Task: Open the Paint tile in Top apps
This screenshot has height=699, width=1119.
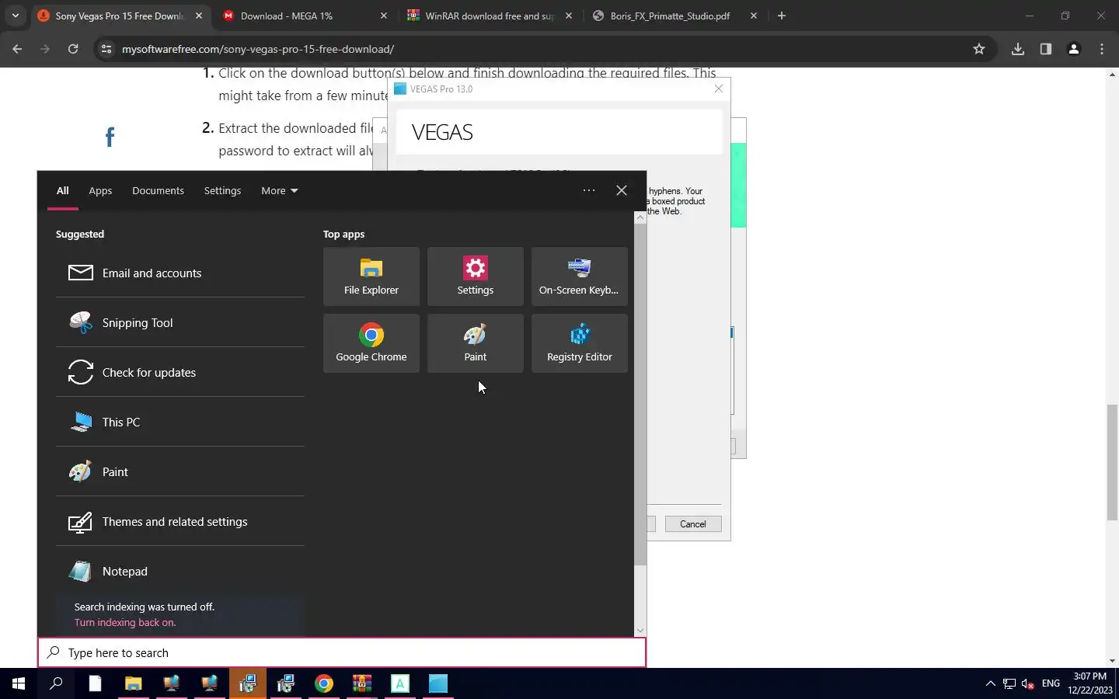Action: click(476, 343)
